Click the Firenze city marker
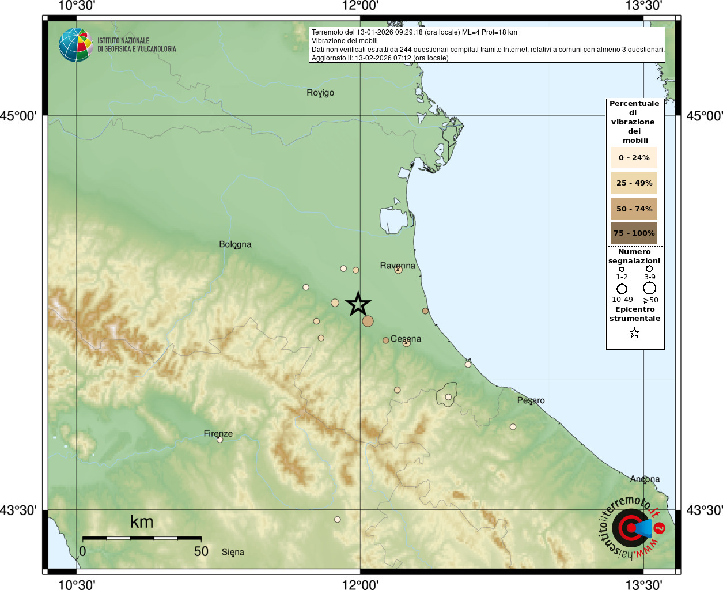The image size is (723, 590). 219,440
